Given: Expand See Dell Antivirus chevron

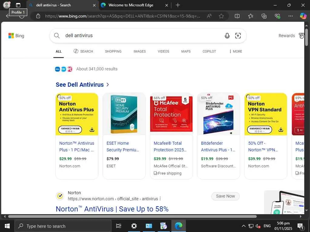Looking at the screenshot, I should point(107,85).
